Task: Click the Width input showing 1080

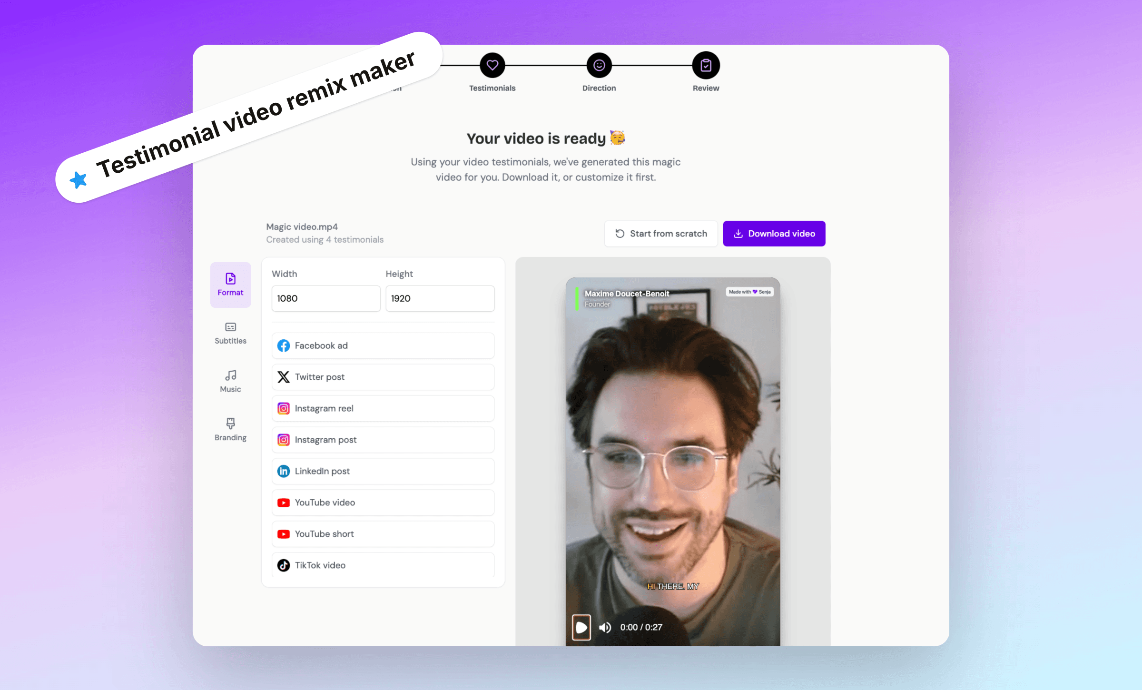Action: 325,298
